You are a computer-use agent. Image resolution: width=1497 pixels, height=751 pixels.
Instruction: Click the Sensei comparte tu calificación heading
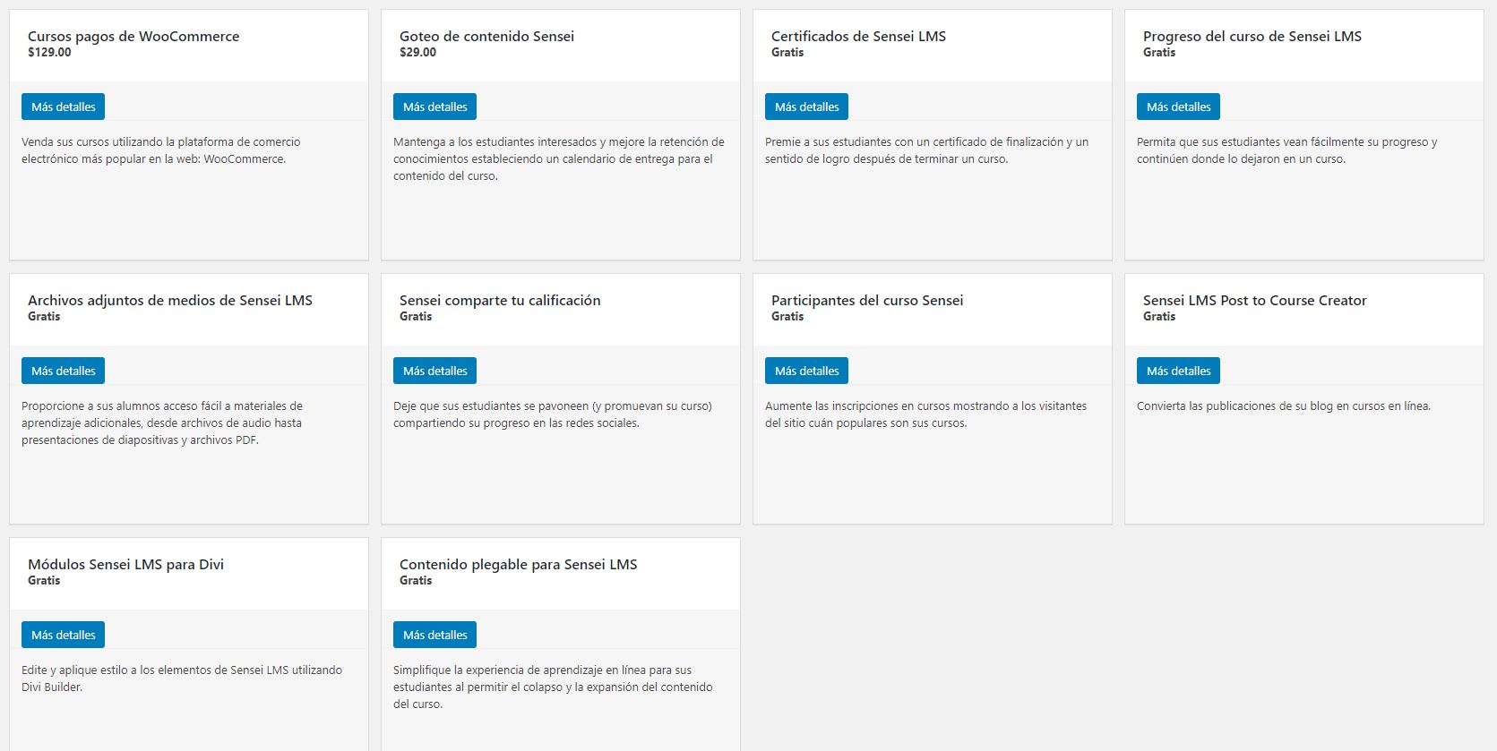(x=500, y=300)
